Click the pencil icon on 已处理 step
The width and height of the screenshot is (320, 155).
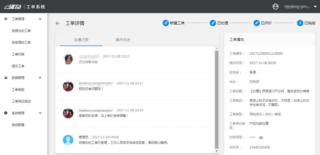click(213, 23)
